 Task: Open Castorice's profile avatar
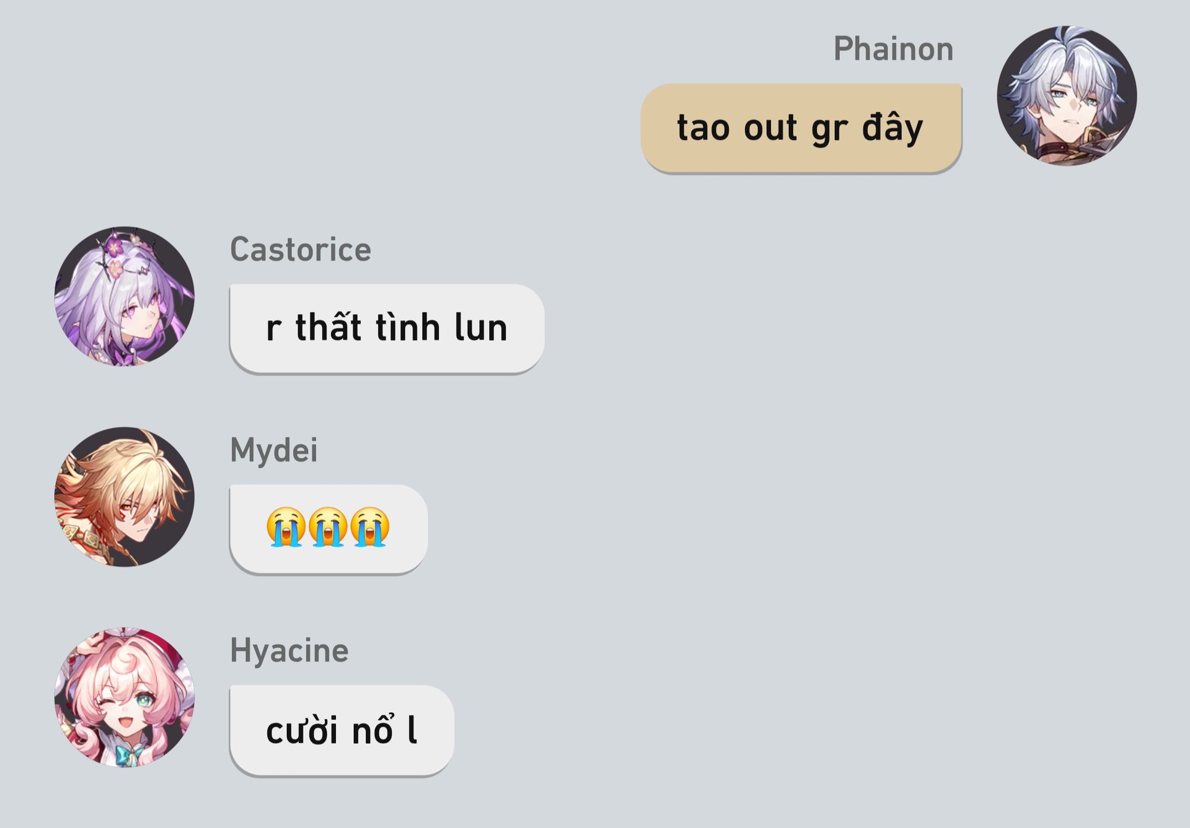125,296
